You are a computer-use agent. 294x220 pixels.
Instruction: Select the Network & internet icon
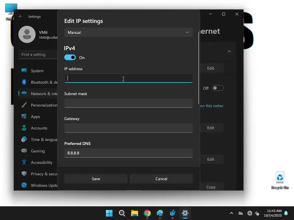24,93
